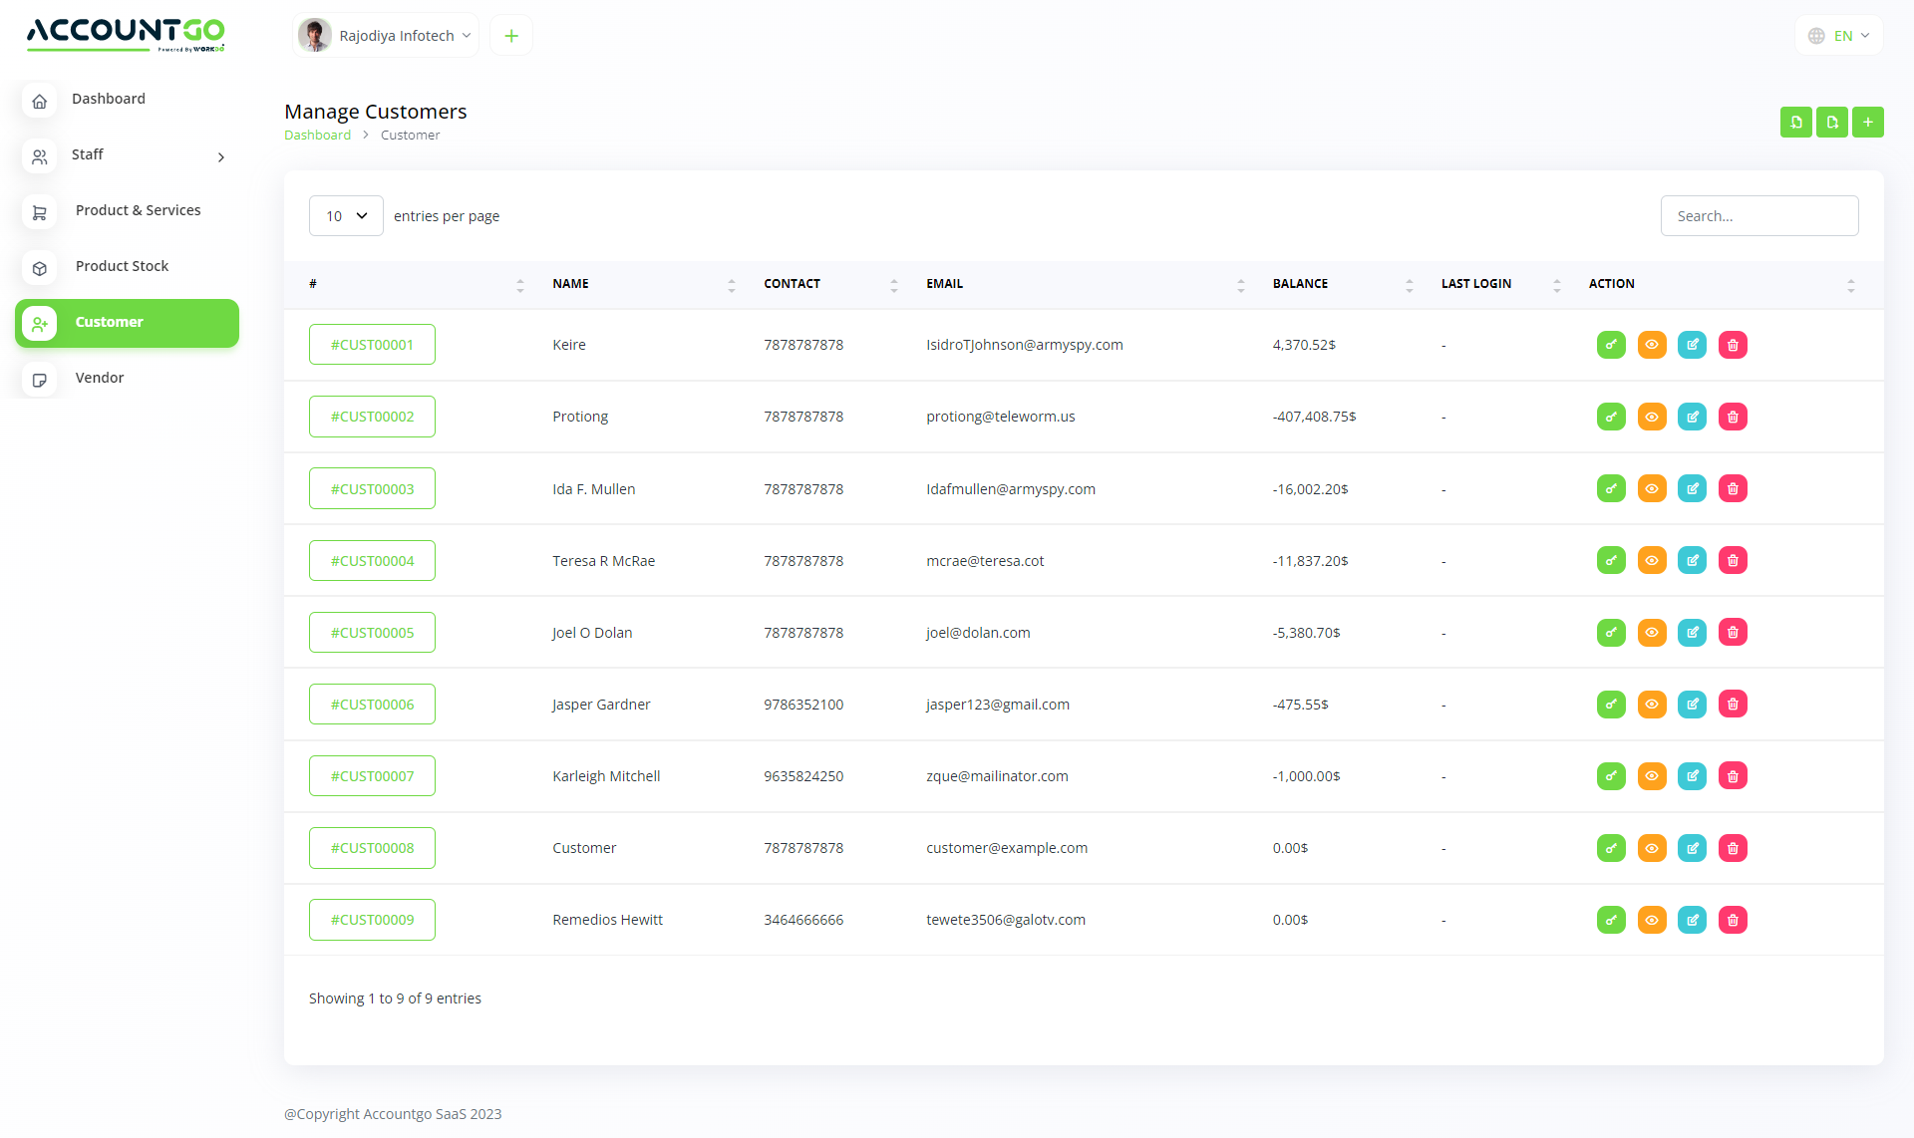Delete the customer Keire
1914x1138 pixels.
click(1733, 345)
